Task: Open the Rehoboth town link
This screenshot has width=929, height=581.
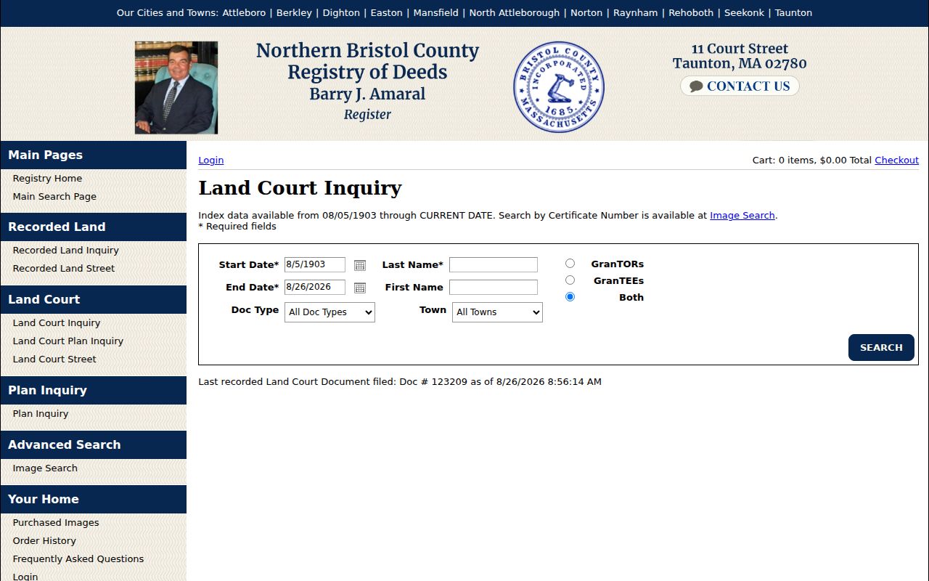Action: pos(691,13)
